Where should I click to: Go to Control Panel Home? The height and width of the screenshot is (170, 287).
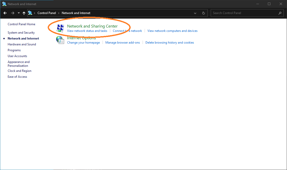[x=21, y=24]
